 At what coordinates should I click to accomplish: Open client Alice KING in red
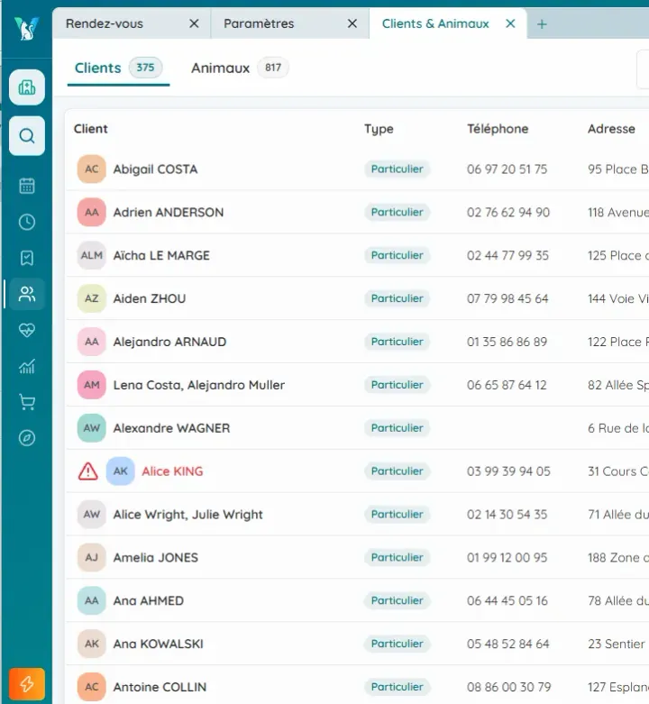172,471
